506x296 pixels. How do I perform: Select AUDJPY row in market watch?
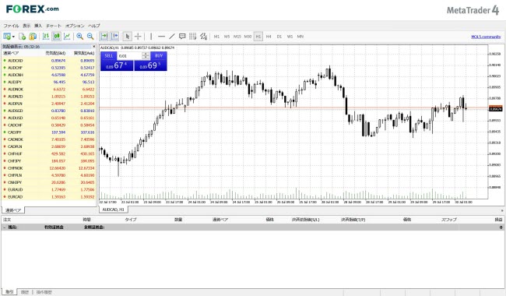[x=49, y=82]
